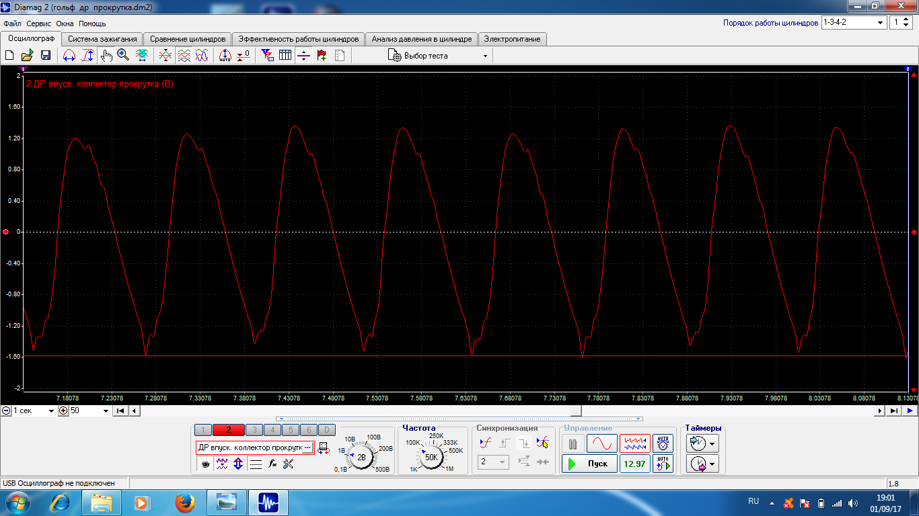Click the red-blue multi-waveform mode button
The width and height of the screenshot is (919, 516).
pos(635,444)
